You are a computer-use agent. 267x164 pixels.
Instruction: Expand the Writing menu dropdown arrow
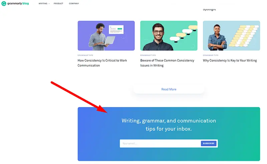click(x=49, y=4)
